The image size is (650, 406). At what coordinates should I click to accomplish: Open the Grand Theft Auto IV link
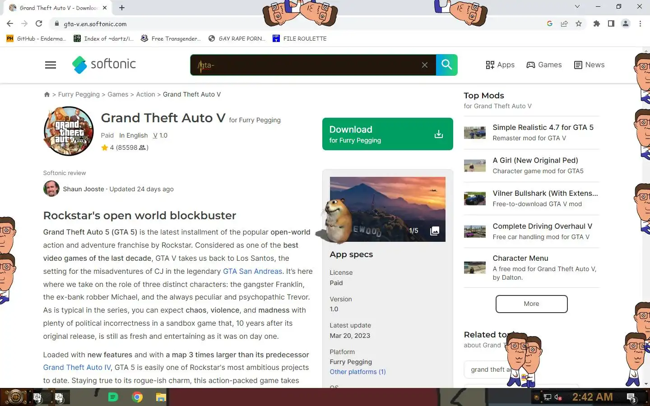point(77,367)
